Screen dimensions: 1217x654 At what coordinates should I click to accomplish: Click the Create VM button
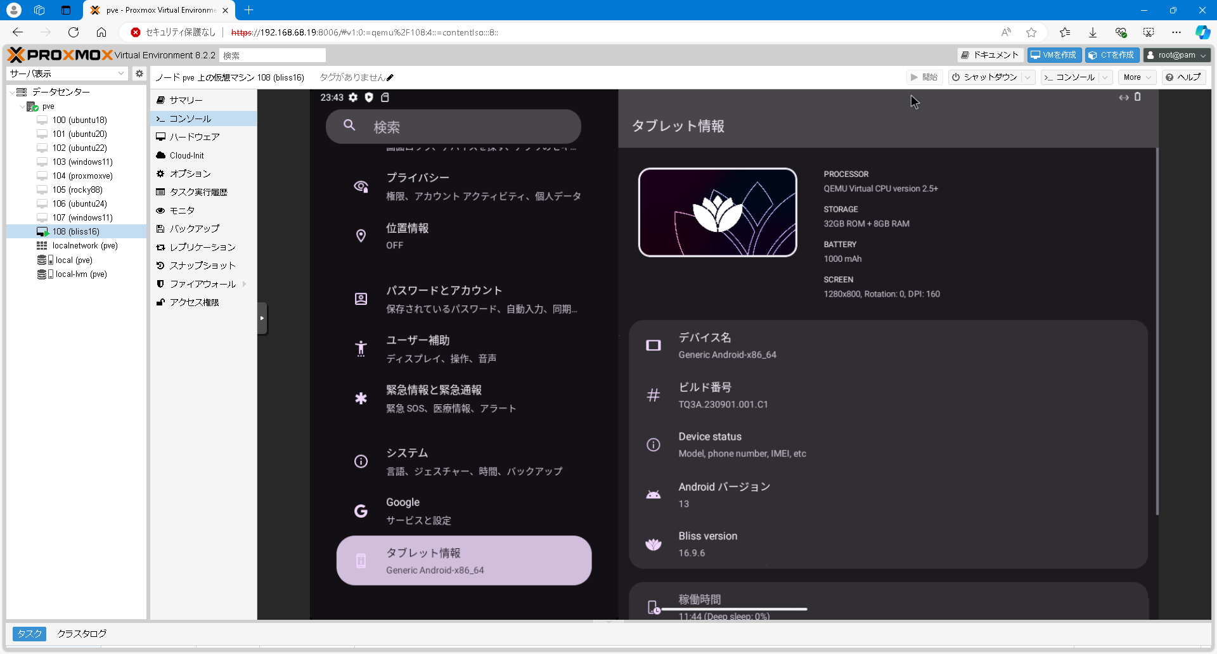tap(1054, 55)
